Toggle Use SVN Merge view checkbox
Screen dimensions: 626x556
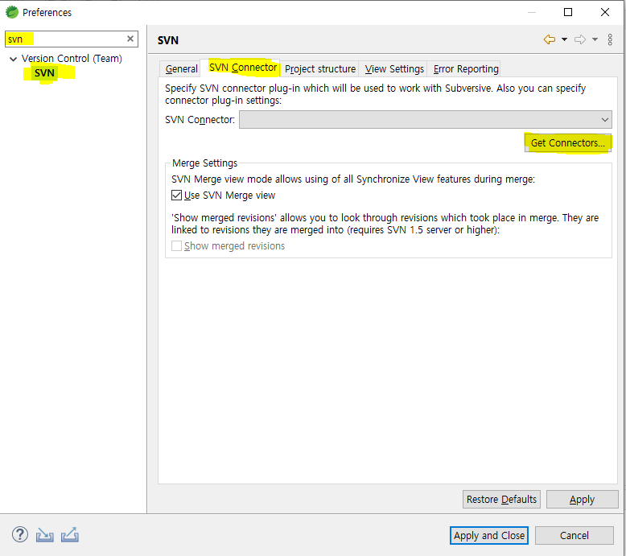coord(176,196)
